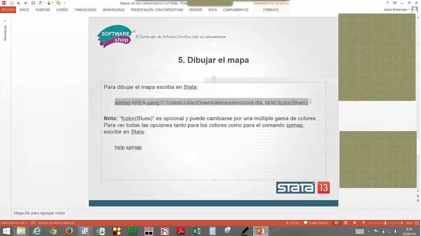
Task: Launch Firefox from taskbar
Action: [69, 231]
